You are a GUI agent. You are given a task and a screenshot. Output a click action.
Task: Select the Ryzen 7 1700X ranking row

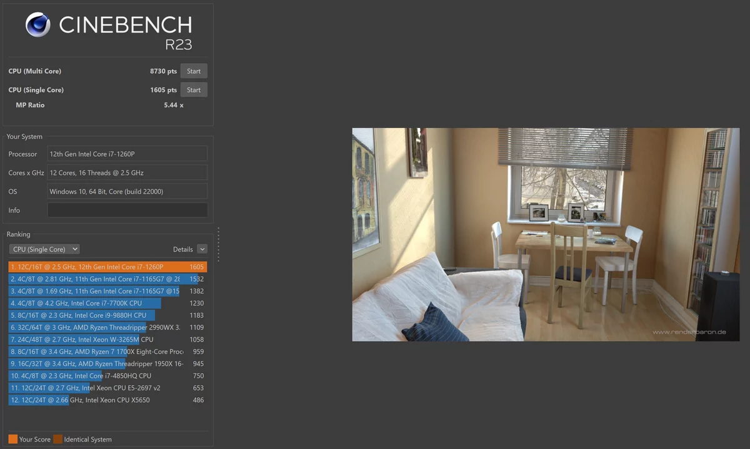point(107,352)
